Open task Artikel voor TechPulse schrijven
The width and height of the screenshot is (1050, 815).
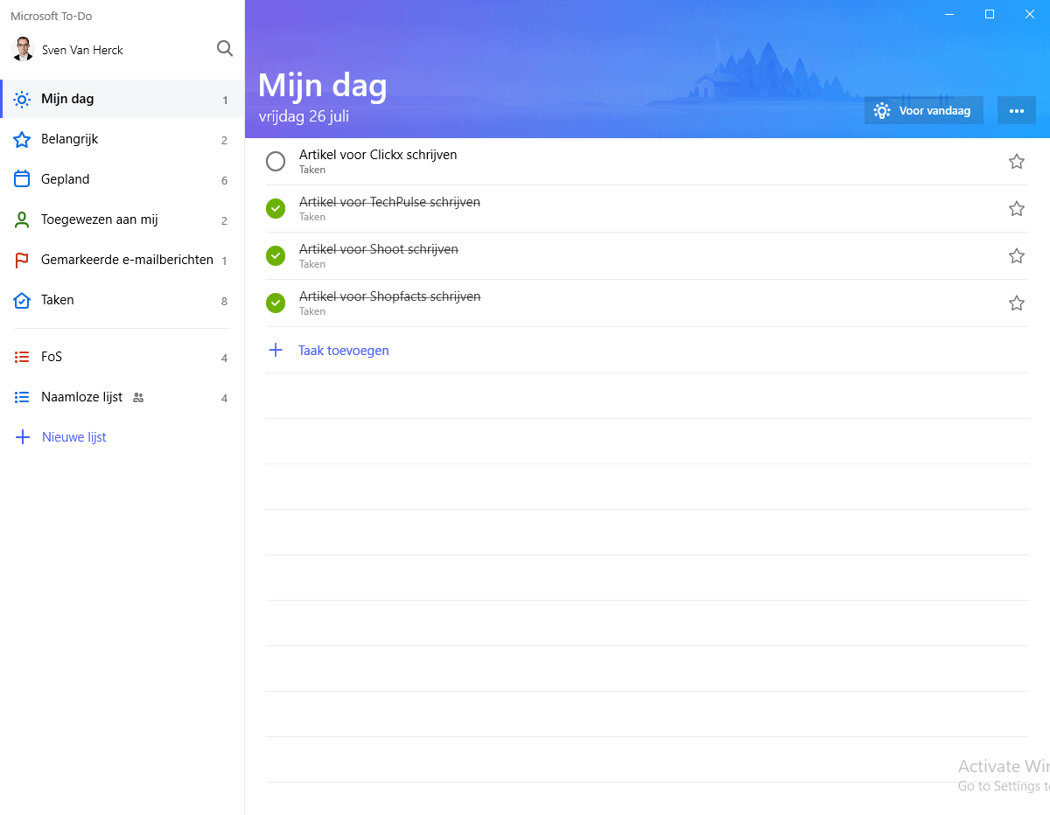647,209
